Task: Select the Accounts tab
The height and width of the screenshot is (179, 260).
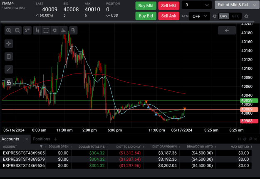Action: pos(10,139)
